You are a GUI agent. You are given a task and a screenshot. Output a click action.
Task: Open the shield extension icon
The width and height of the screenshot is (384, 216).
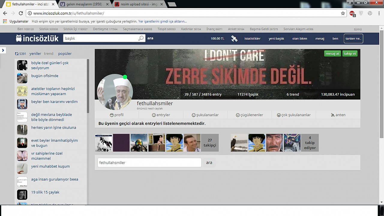(x=361, y=13)
